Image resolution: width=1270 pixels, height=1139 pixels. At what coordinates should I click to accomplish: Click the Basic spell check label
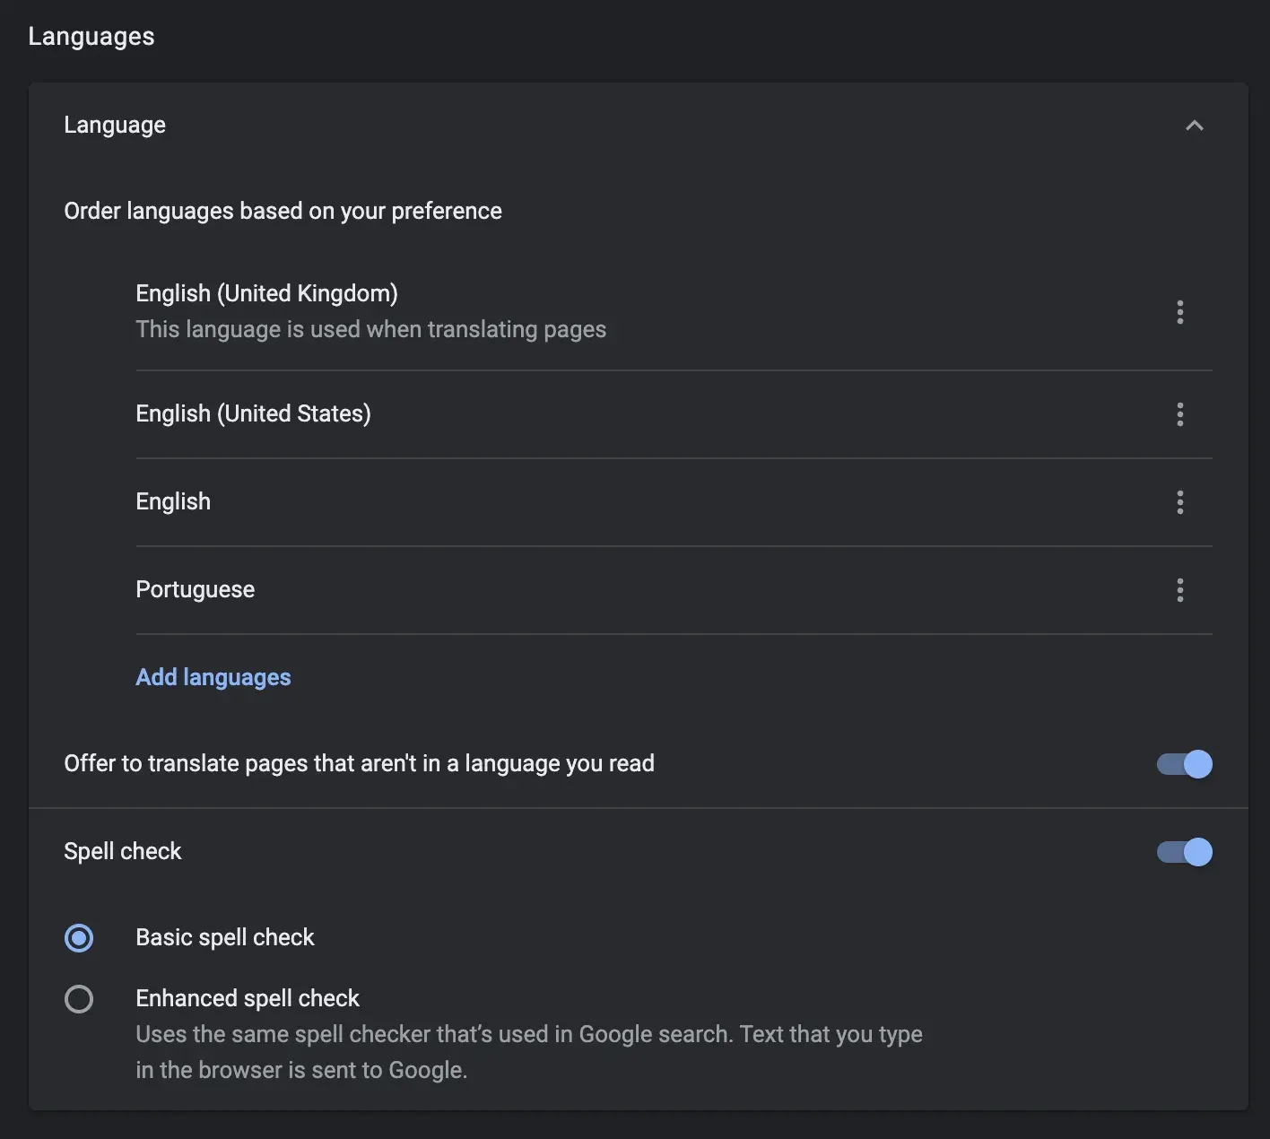[224, 937]
